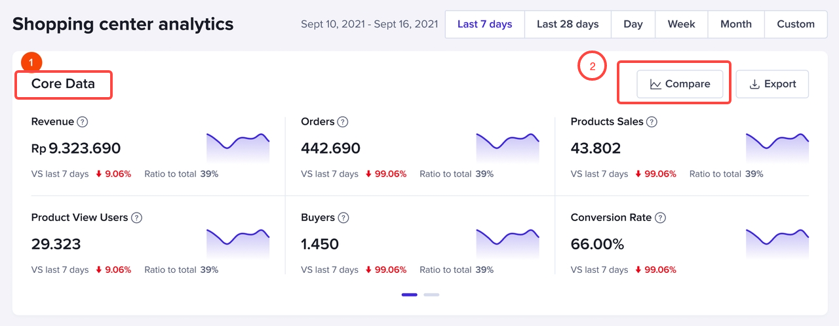
Task: Select the first carousel page indicator
Action: (410, 295)
